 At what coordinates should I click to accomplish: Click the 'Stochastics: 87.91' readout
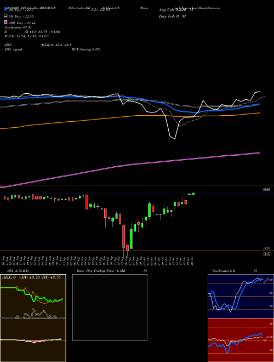[18, 27]
